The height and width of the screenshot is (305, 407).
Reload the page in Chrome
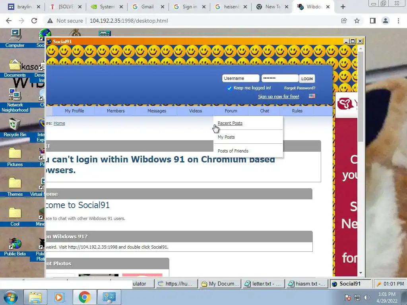34,21
